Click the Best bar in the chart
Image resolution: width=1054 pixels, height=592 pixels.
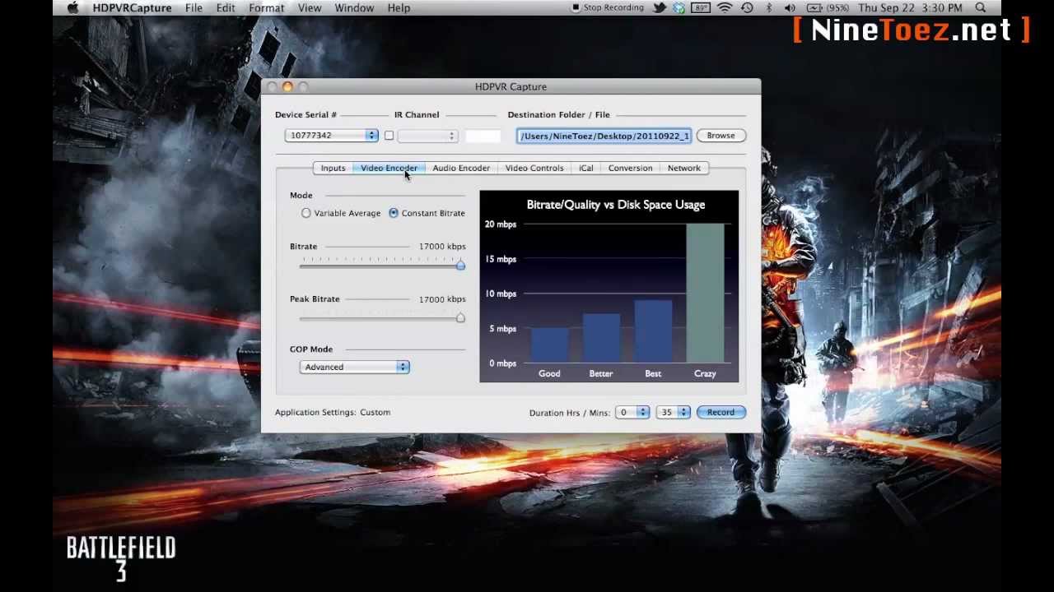[653, 331]
